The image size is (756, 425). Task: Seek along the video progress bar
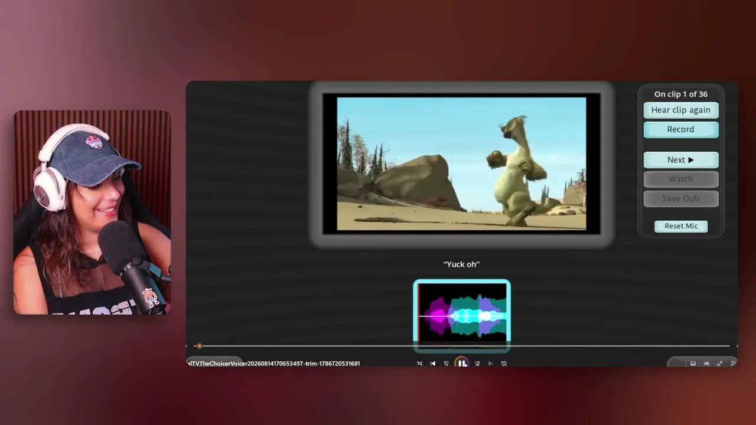pos(463,346)
